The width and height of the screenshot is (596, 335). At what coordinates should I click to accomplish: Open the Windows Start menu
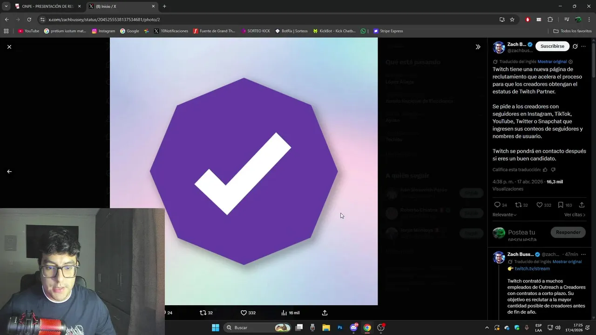(x=216, y=328)
